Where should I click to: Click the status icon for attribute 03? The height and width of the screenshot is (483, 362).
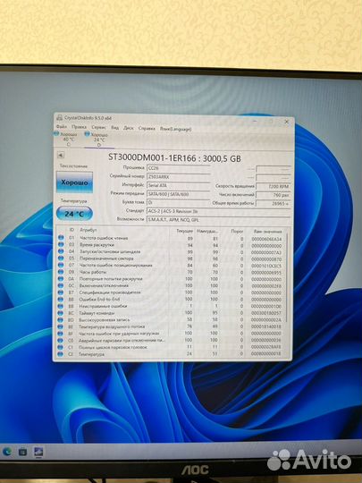coord(61,244)
